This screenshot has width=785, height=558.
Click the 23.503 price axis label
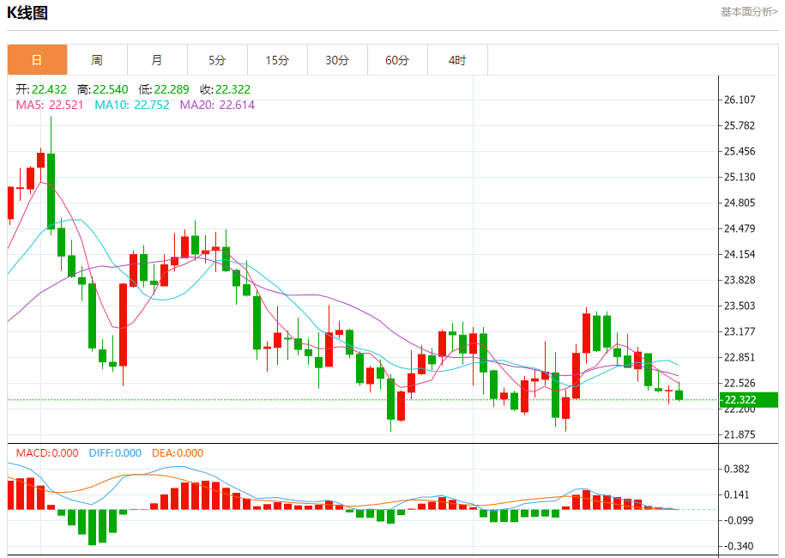pyautogui.click(x=740, y=306)
